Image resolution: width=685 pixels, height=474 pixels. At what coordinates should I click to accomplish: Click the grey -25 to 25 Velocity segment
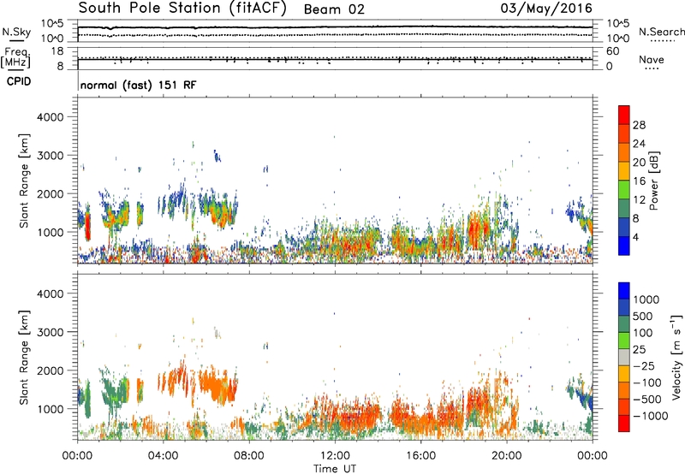tap(624, 357)
